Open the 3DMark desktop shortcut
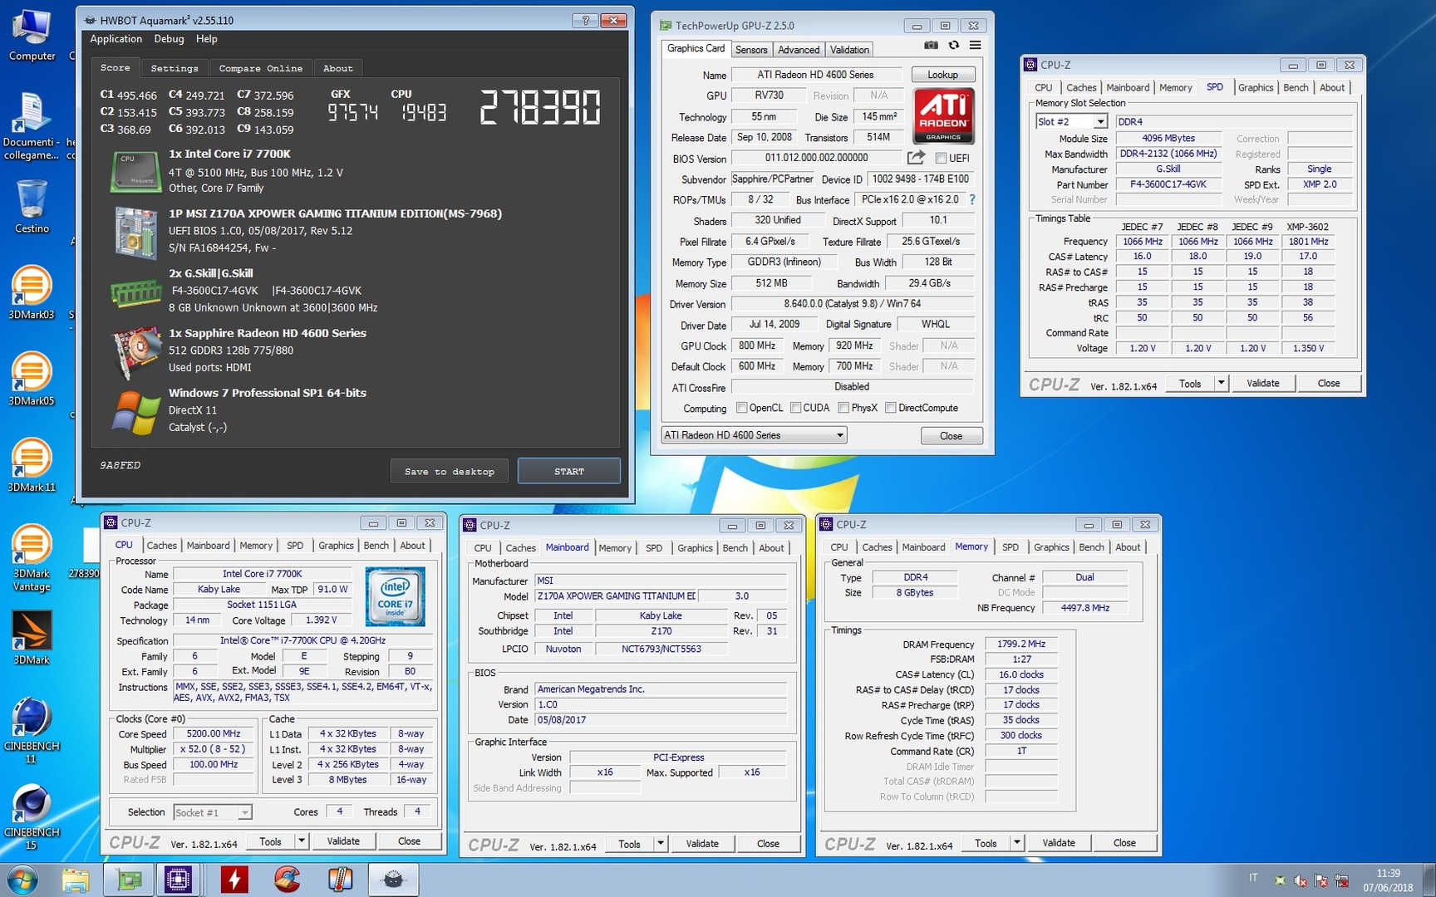Screen dimensions: 1436x897 [x=32, y=638]
